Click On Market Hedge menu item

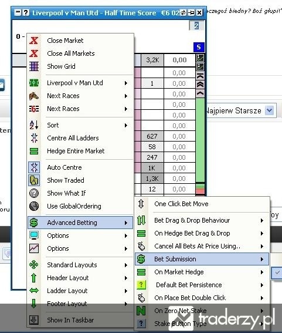click(x=202, y=272)
